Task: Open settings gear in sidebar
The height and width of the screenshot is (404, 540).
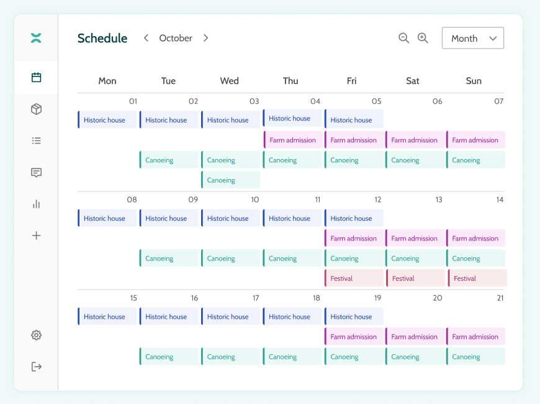Action: [x=36, y=335]
